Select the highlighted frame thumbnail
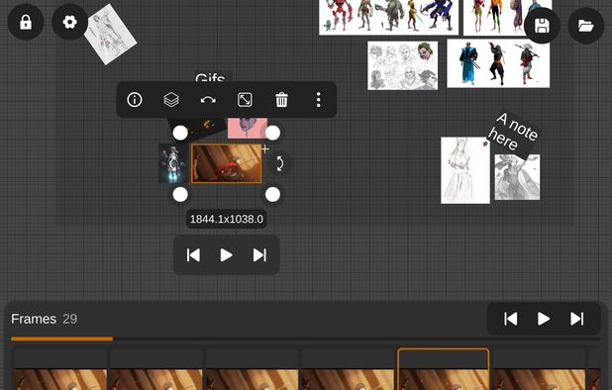The image size is (612, 390). click(x=443, y=369)
